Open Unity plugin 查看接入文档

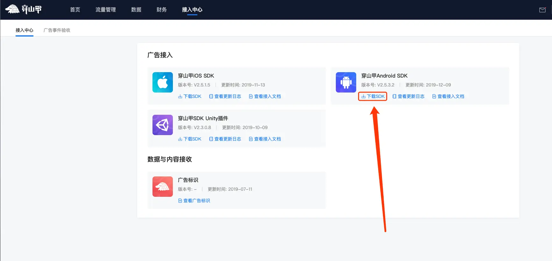pyautogui.click(x=265, y=139)
